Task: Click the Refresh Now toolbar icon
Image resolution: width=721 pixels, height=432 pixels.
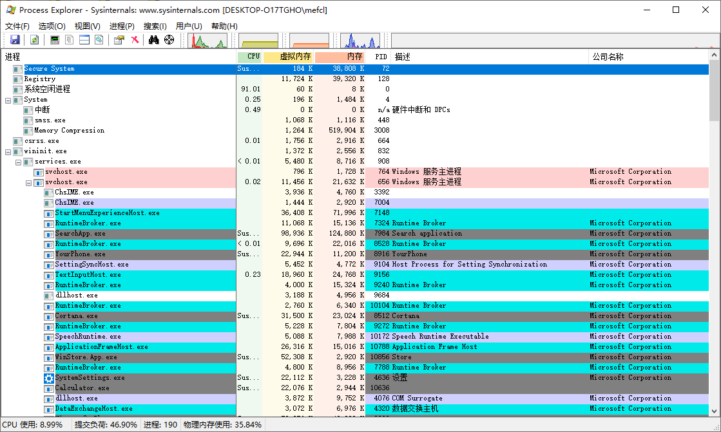Action: click(x=35, y=40)
